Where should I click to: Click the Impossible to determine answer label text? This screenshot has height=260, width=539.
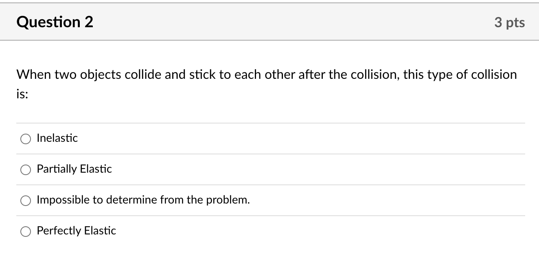pyautogui.click(x=143, y=200)
